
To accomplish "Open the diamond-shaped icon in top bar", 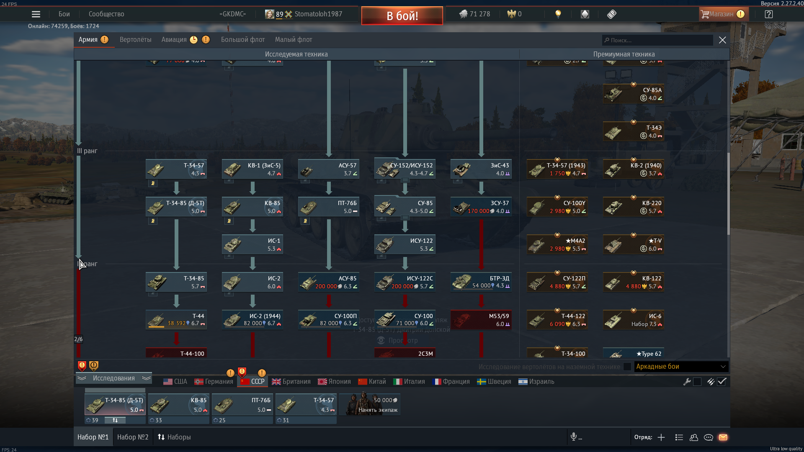I will point(585,14).
